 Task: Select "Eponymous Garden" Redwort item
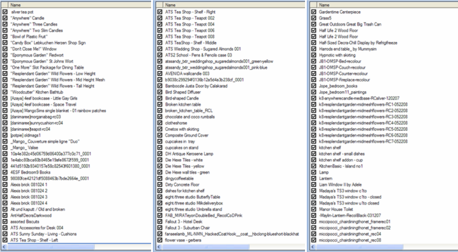coord(37,55)
